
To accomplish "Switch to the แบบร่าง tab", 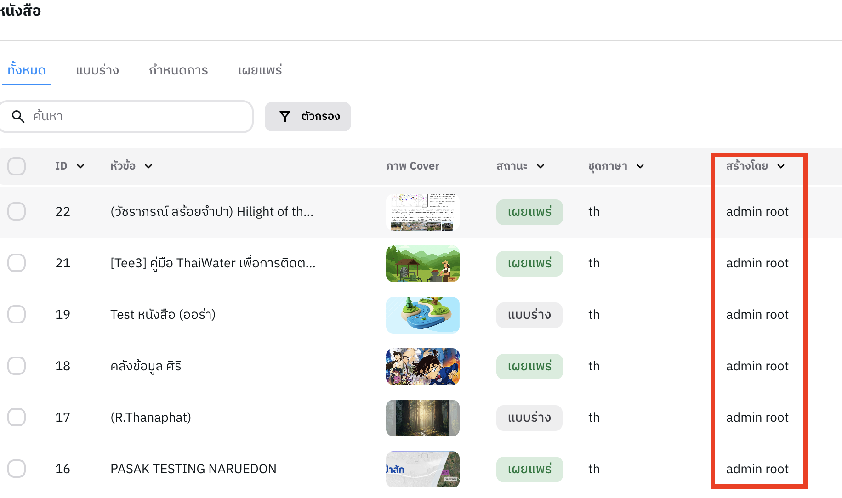I will click(97, 70).
